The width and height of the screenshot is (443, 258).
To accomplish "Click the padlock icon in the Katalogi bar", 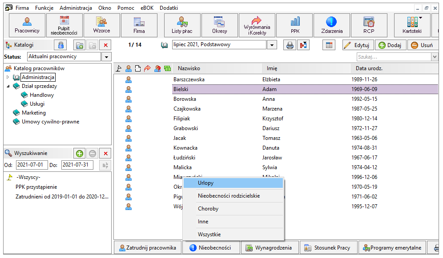I will (61, 45).
